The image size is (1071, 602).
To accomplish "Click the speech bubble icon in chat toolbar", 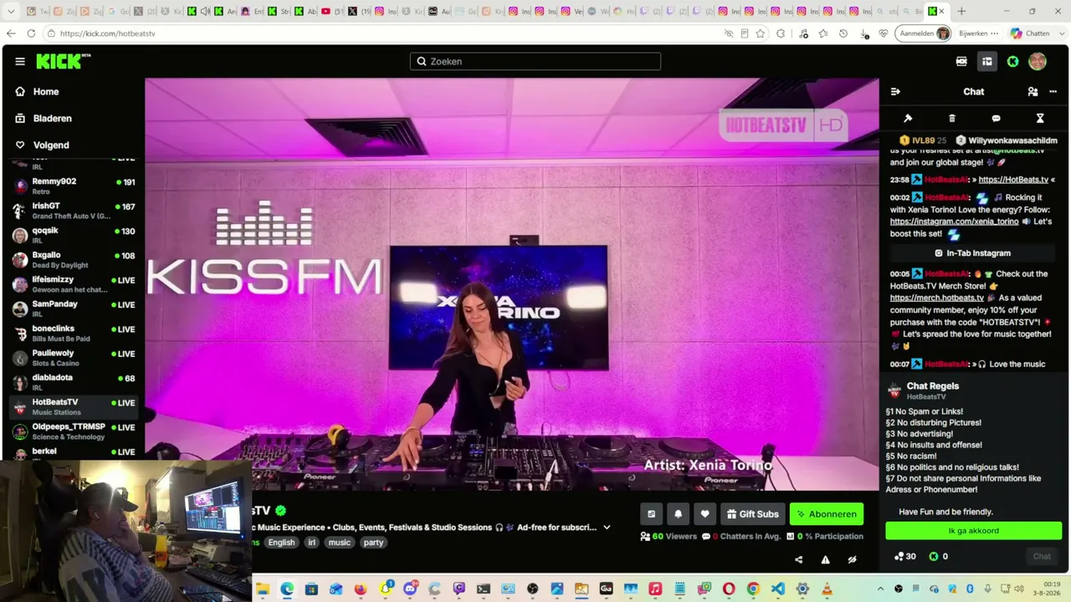I will pos(996,119).
